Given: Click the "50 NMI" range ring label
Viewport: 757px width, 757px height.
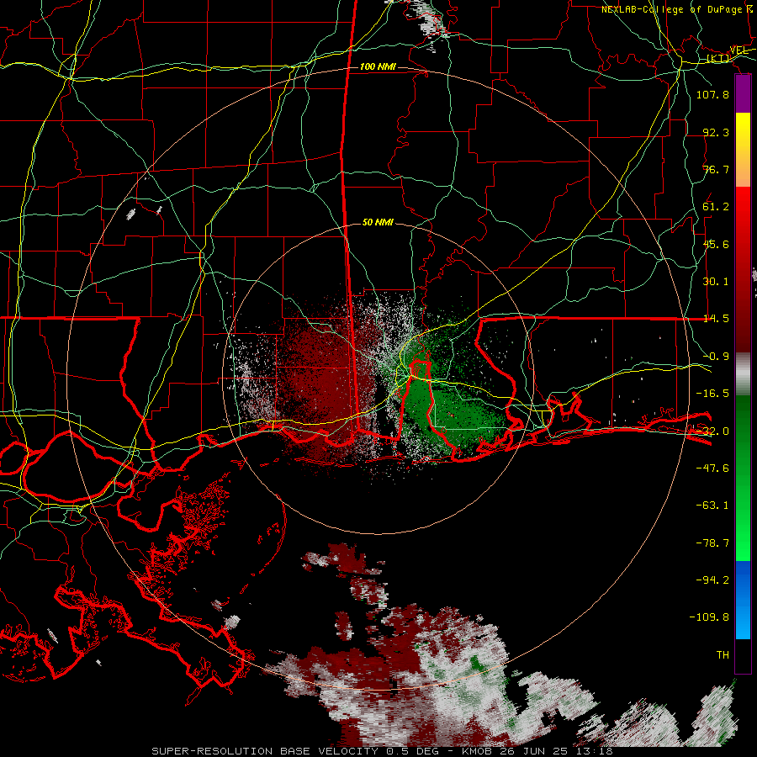Looking at the screenshot, I should pos(378,223).
